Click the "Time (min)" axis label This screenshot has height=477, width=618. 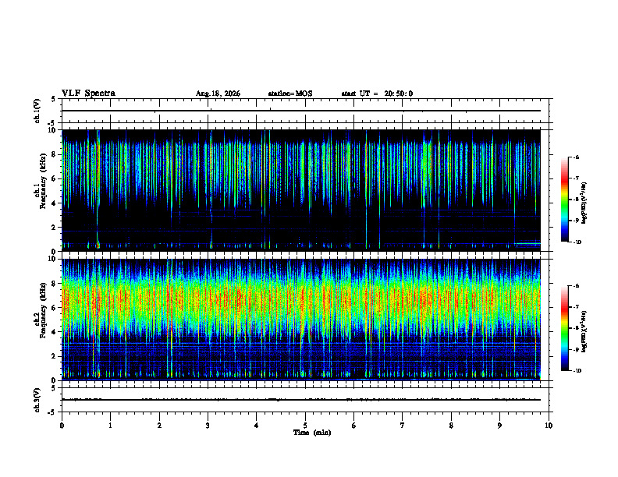(312, 433)
